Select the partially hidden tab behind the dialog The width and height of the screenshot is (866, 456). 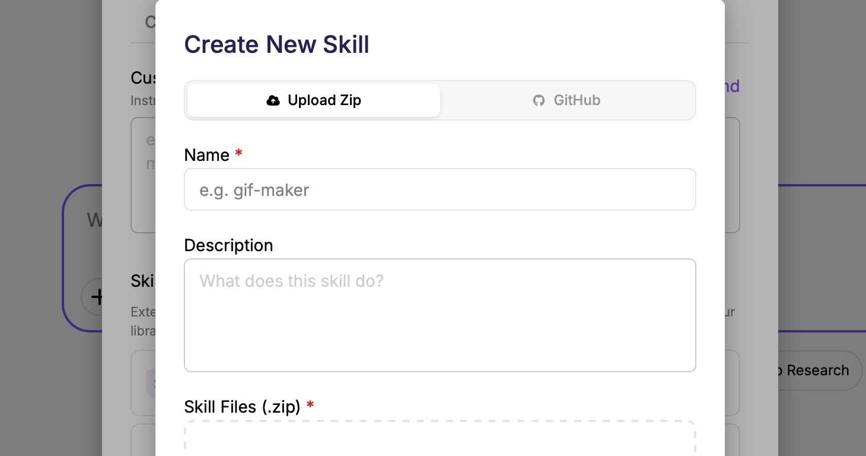(x=150, y=23)
